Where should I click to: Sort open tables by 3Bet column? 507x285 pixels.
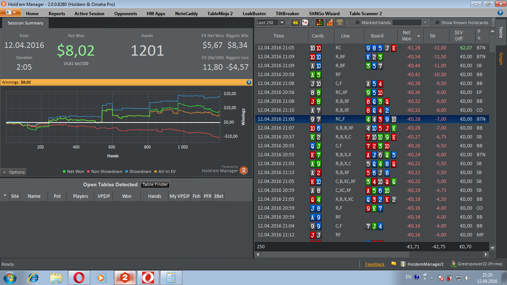pos(219,196)
